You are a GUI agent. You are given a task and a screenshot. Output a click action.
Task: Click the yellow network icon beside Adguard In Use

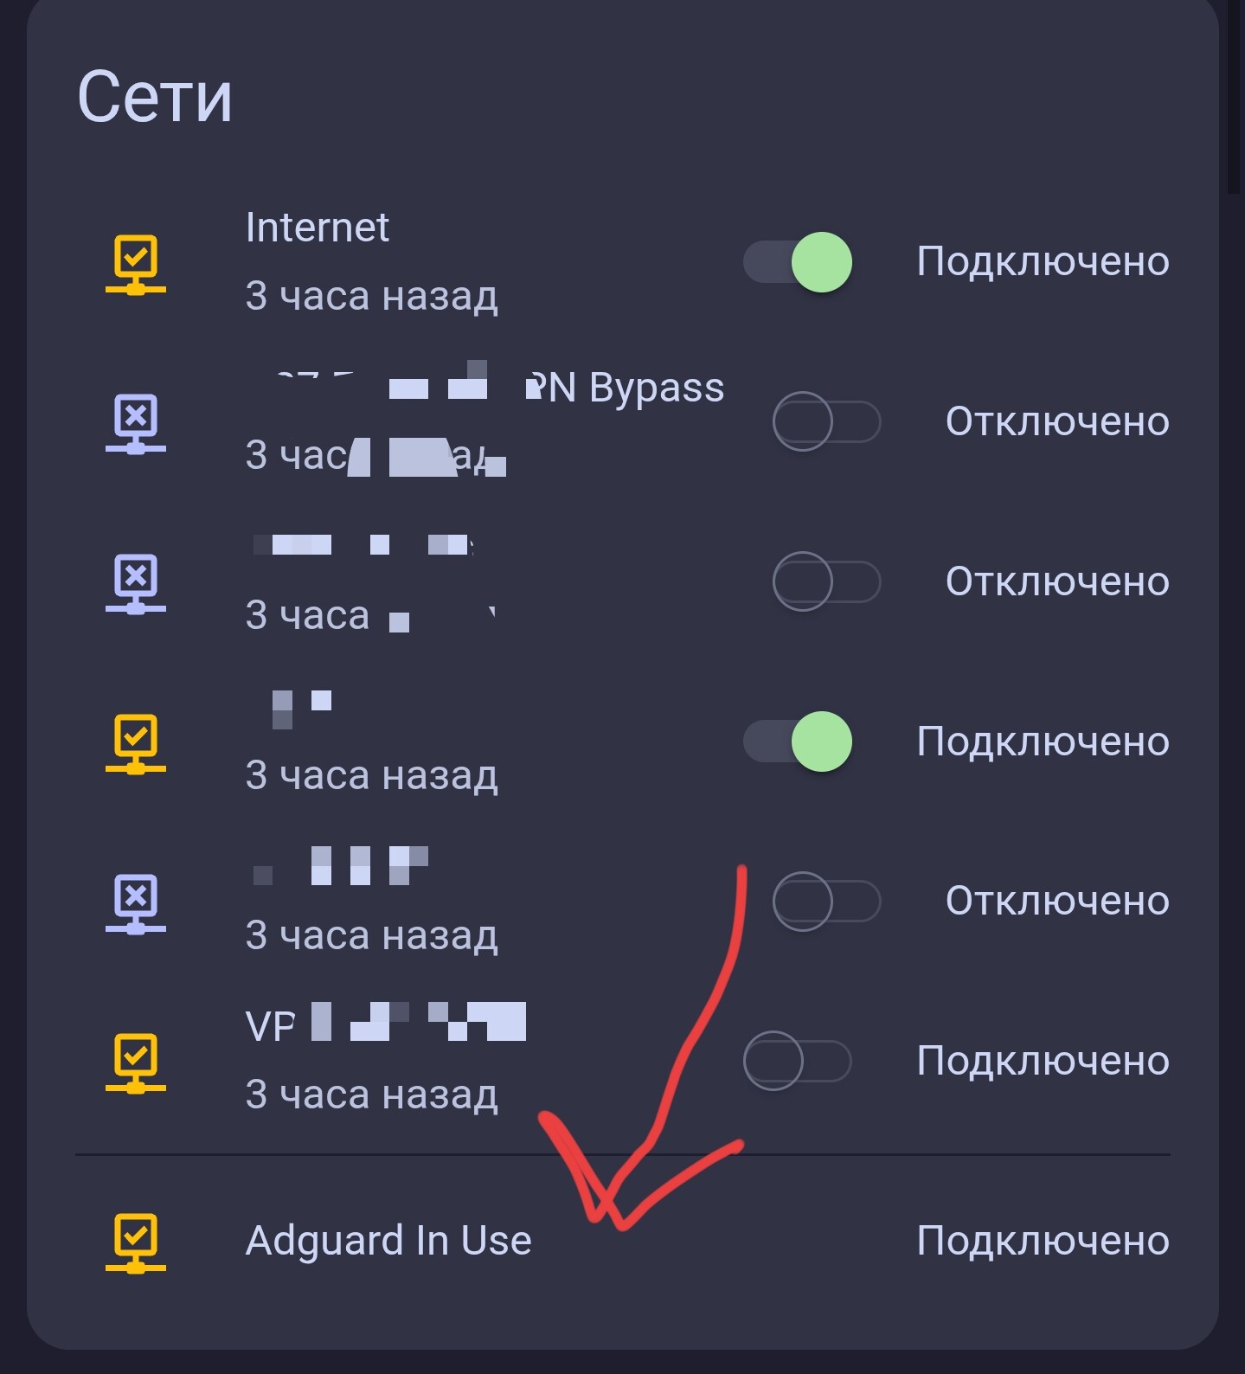[136, 1242]
